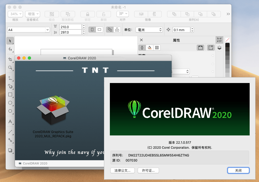
Task: Expand the toolbar overflow chevrons
Action: coord(228,14)
